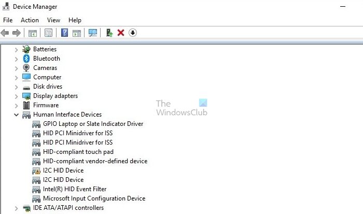Expand IDE ATA/ATAPI controllers node
363x214 pixels.
point(16,208)
